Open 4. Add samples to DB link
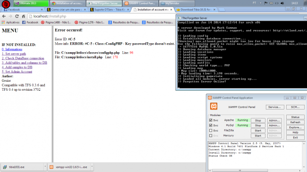The width and height of the screenshot is (307, 172). tap(17, 67)
